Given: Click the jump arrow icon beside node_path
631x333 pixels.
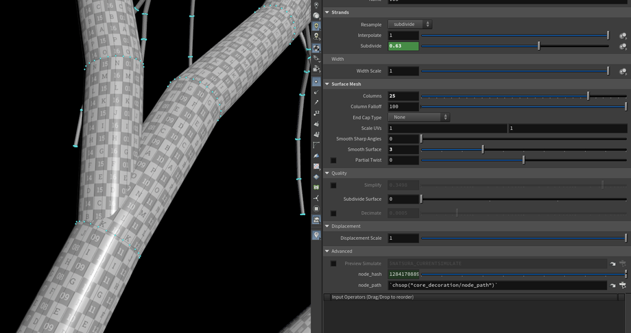Looking at the screenshot, I should pos(612,285).
